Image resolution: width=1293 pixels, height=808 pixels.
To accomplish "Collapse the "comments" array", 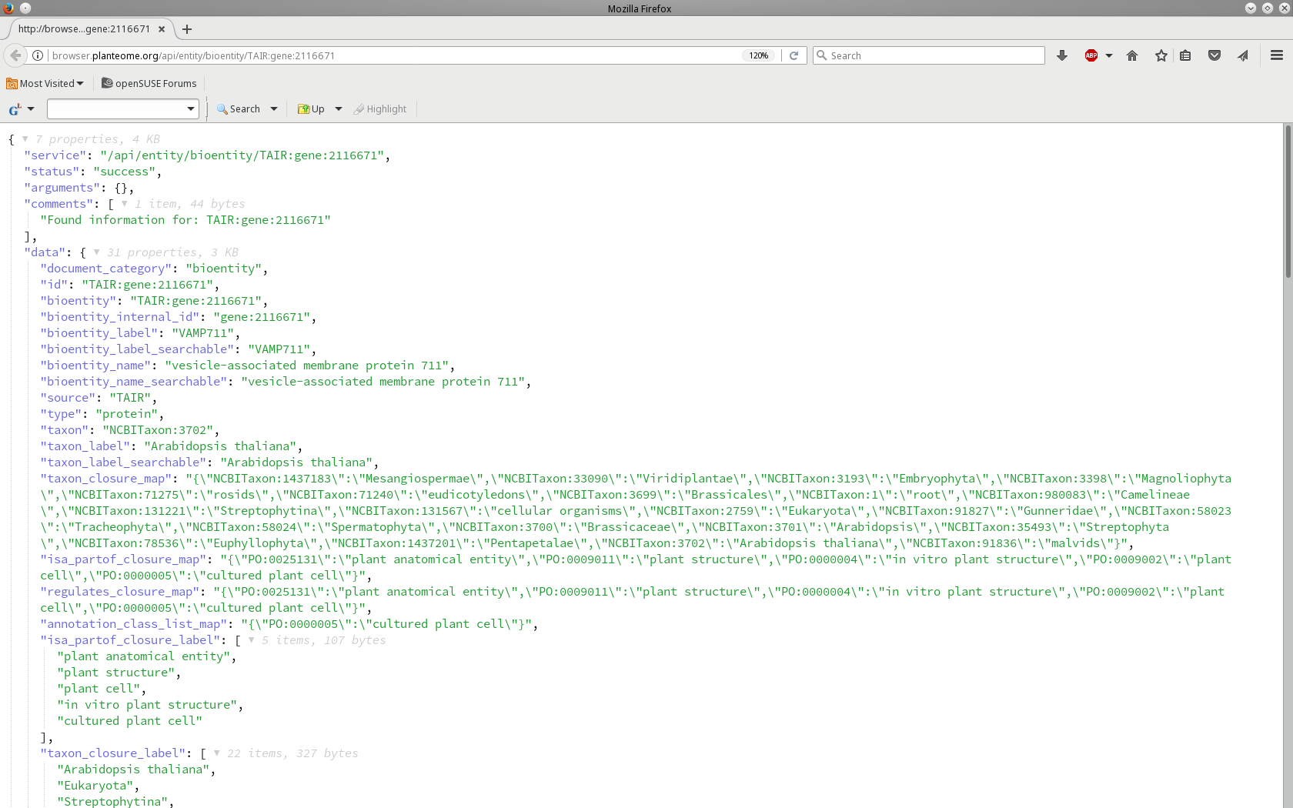I will tap(124, 204).
